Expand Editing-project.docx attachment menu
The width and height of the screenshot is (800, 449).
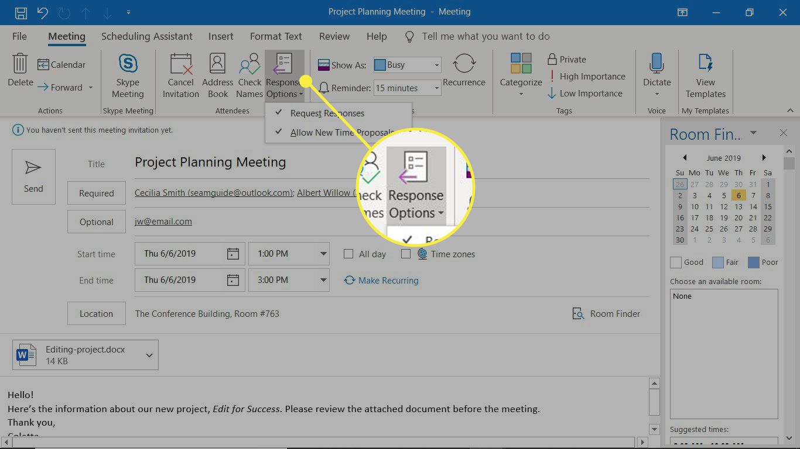pyautogui.click(x=149, y=355)
